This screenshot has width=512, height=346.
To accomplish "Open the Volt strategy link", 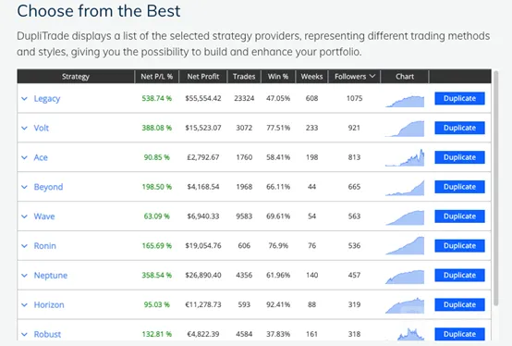I will [x=42, y=128].
